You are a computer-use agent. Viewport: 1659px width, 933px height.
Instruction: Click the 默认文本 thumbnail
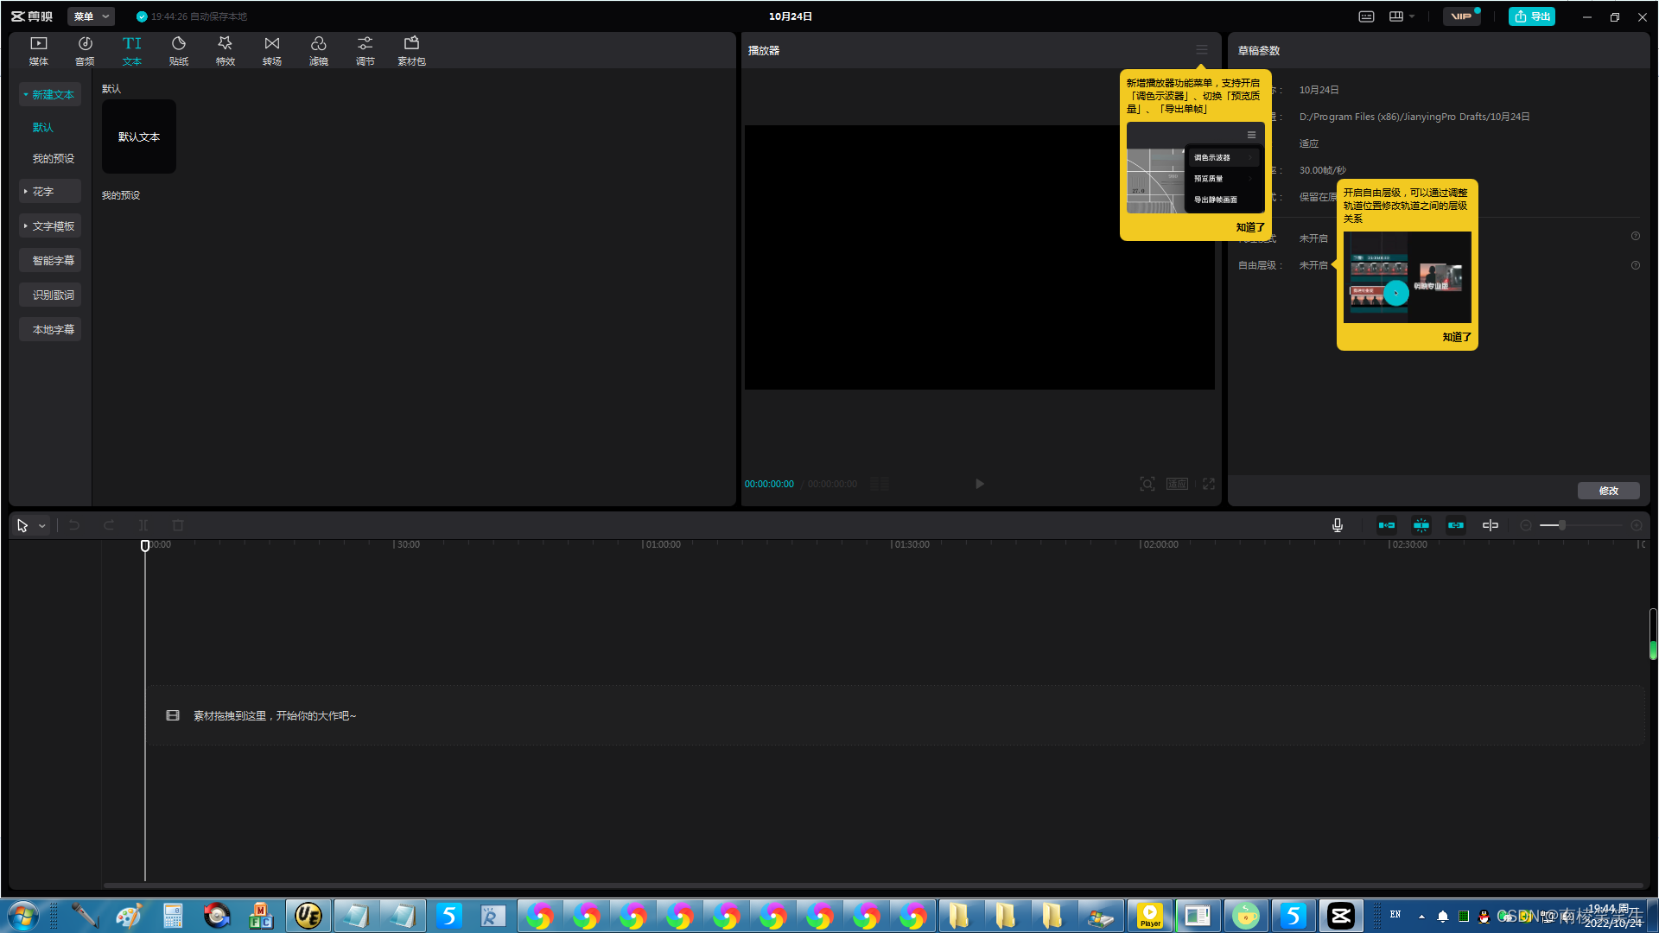139,136
